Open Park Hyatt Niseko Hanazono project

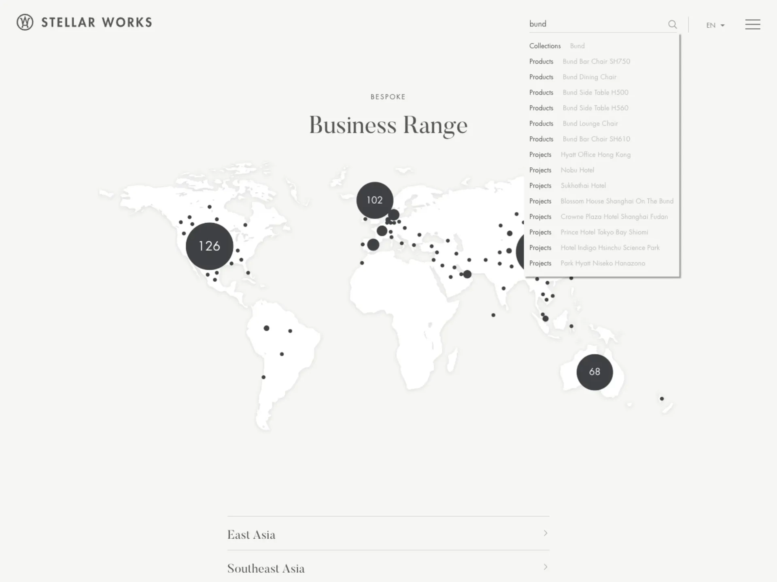pos(603,264)
